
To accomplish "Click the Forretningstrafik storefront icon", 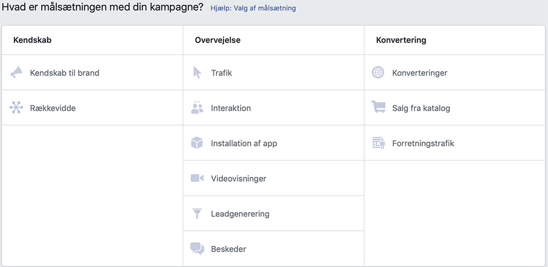I will (x=378, y=143).
